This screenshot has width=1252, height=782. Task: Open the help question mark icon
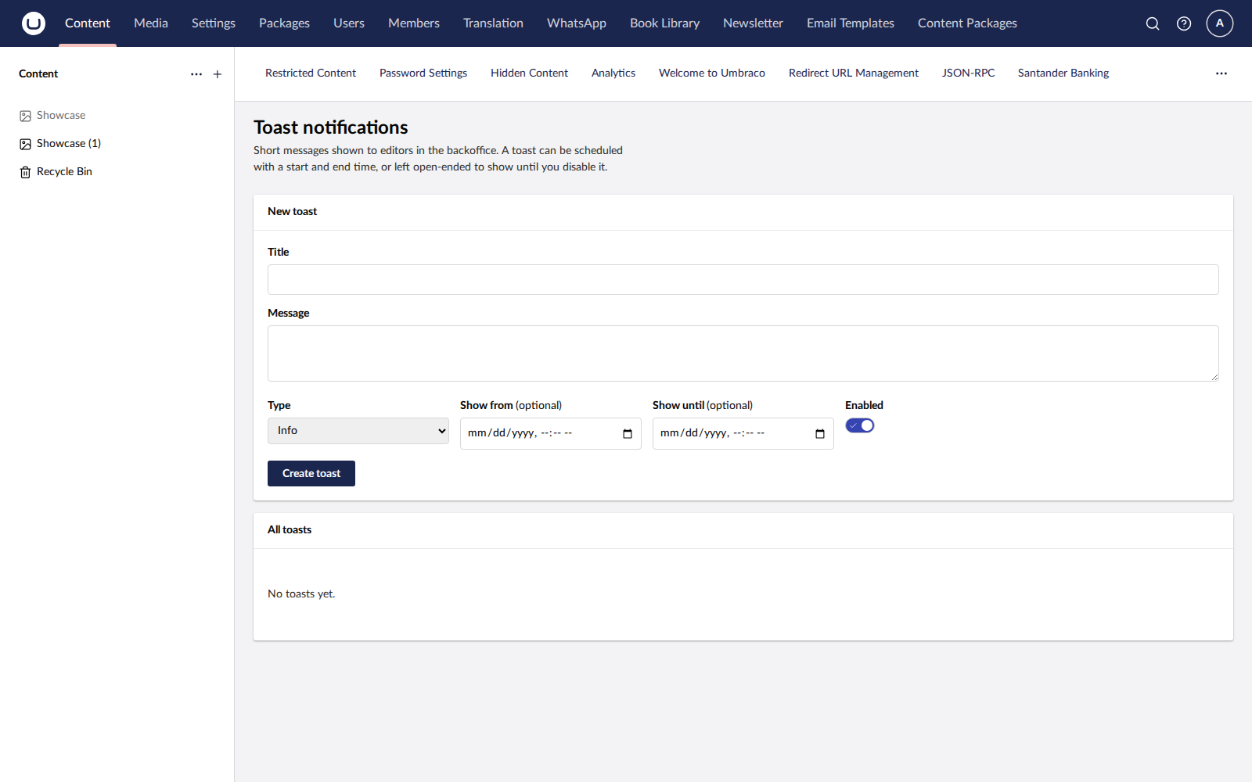pos(1184,23)
